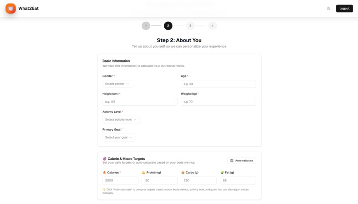Jump to step 4 in the stepper
This screenshot has height=204, width=358.
212,26
